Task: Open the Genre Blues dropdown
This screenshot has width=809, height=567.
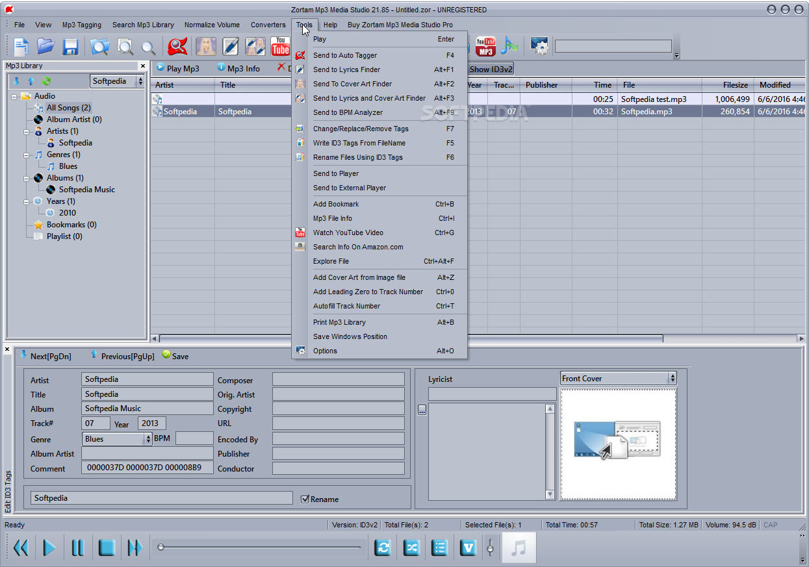Action: (x=148, y=439)
